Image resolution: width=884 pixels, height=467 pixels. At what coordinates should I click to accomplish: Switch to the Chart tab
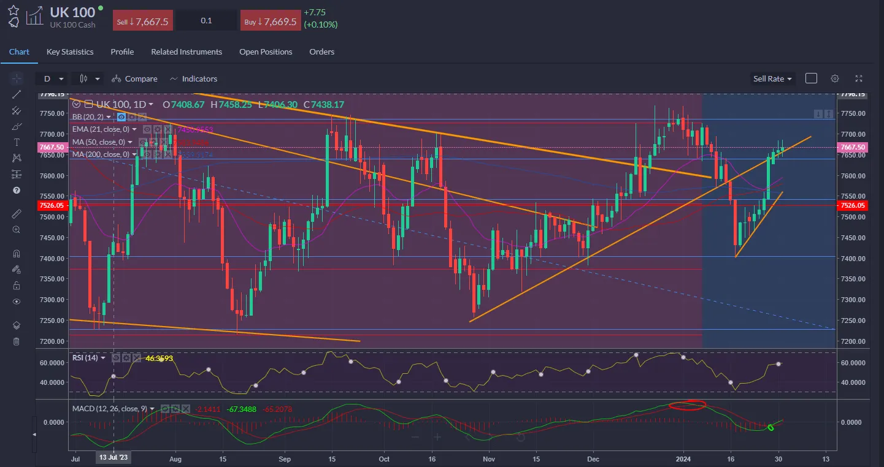19,51
